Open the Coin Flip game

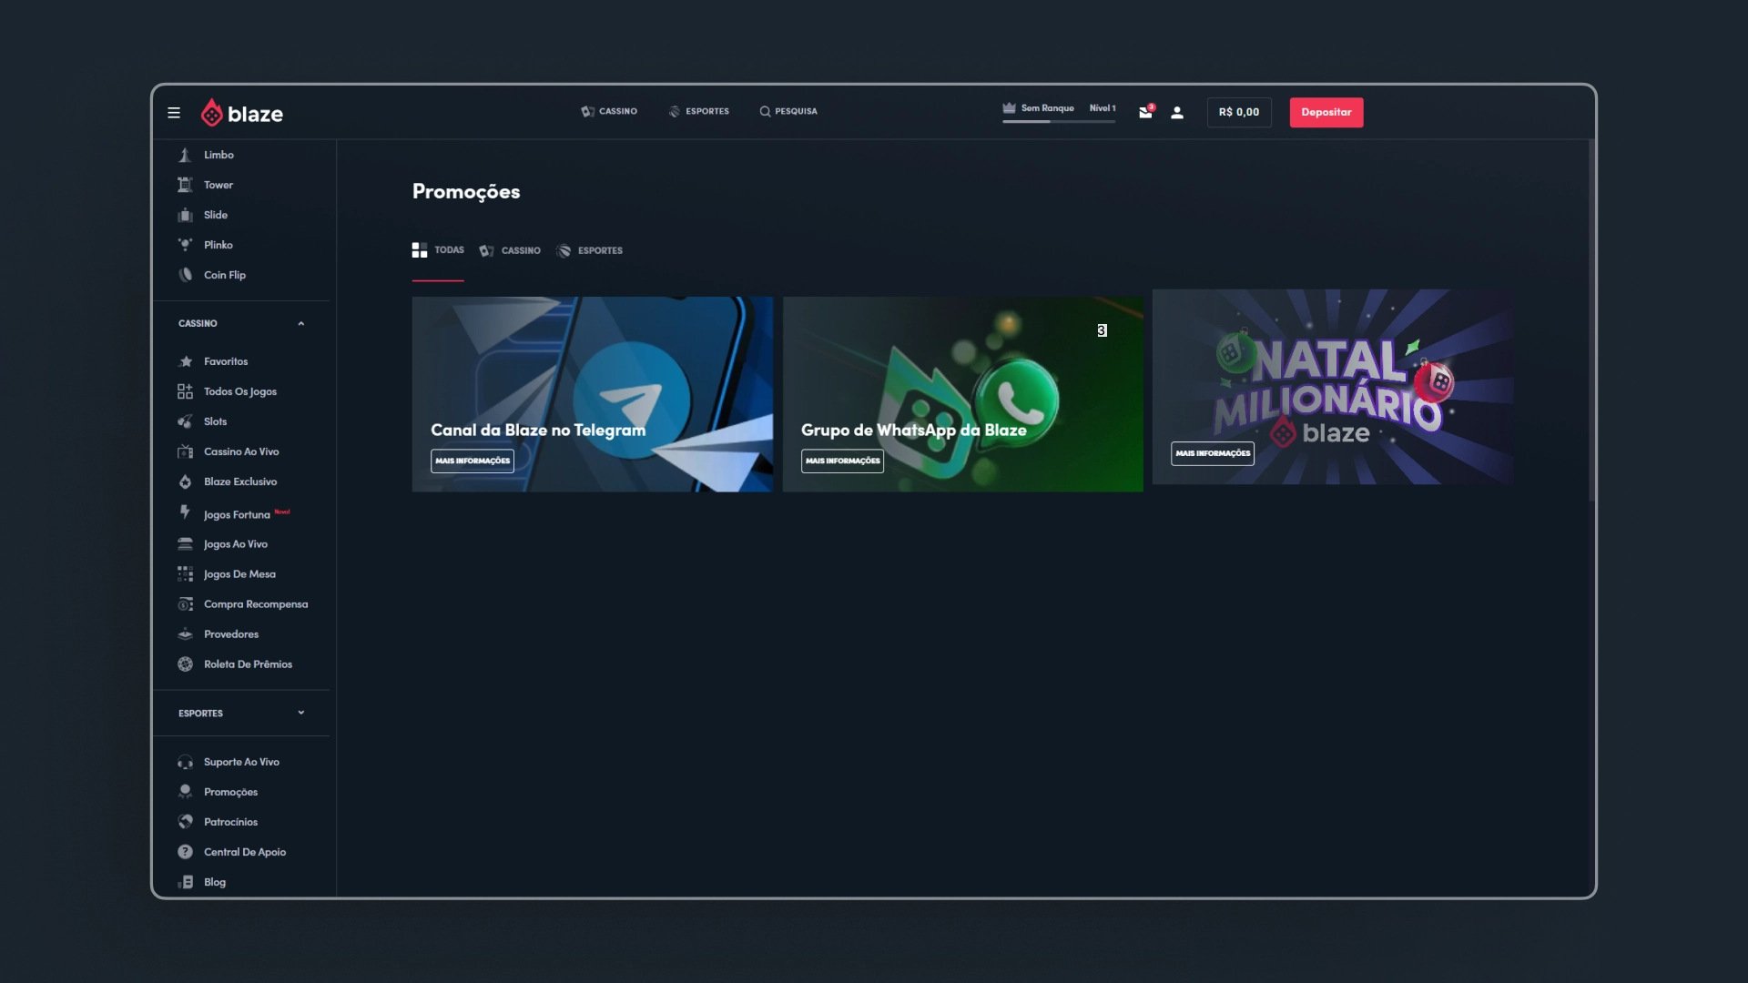pos(186,274)
